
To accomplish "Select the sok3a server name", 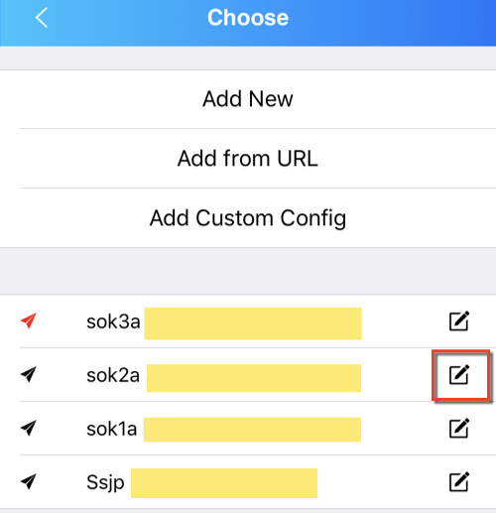I will pyautogui.click(x=113, y=321).
